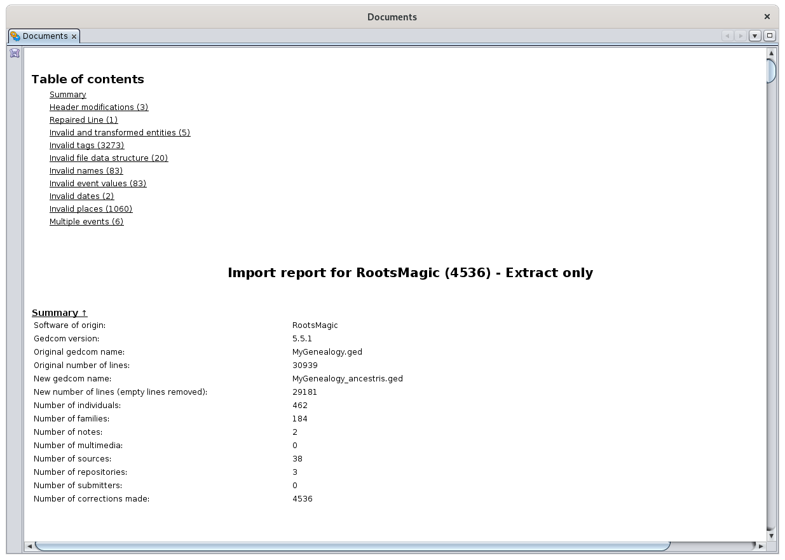Click the vertical scrollbar thumb
Viewport: 785px width, 560px height.
click(x=772, y=71)
